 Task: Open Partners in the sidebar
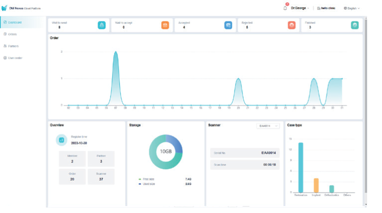pos(13,46)
